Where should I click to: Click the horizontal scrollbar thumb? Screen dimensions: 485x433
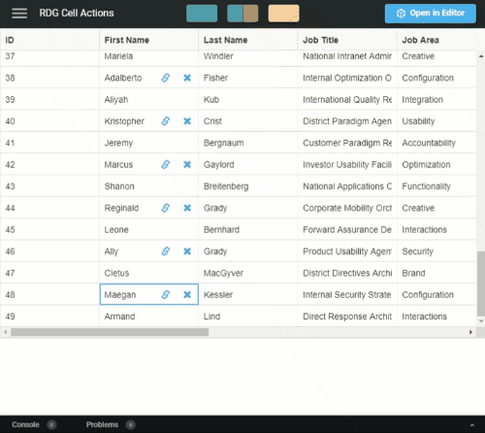coord(110,332)
